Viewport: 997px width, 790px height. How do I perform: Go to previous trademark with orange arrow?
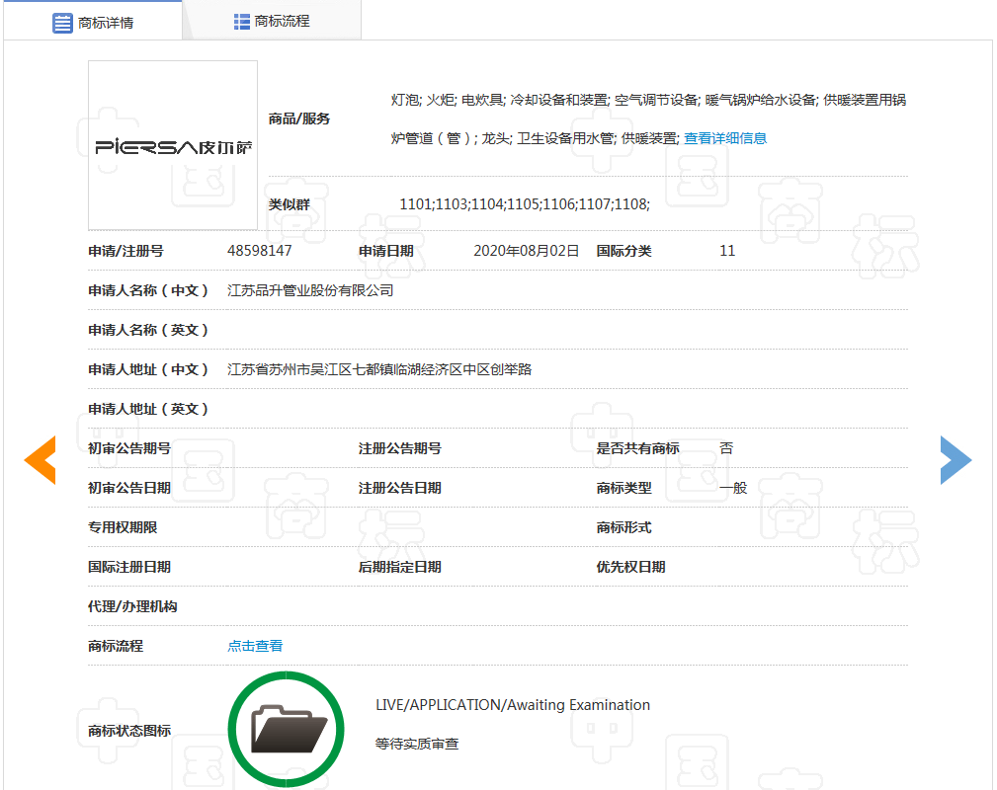pyautogui.click(x=41, y=459)
